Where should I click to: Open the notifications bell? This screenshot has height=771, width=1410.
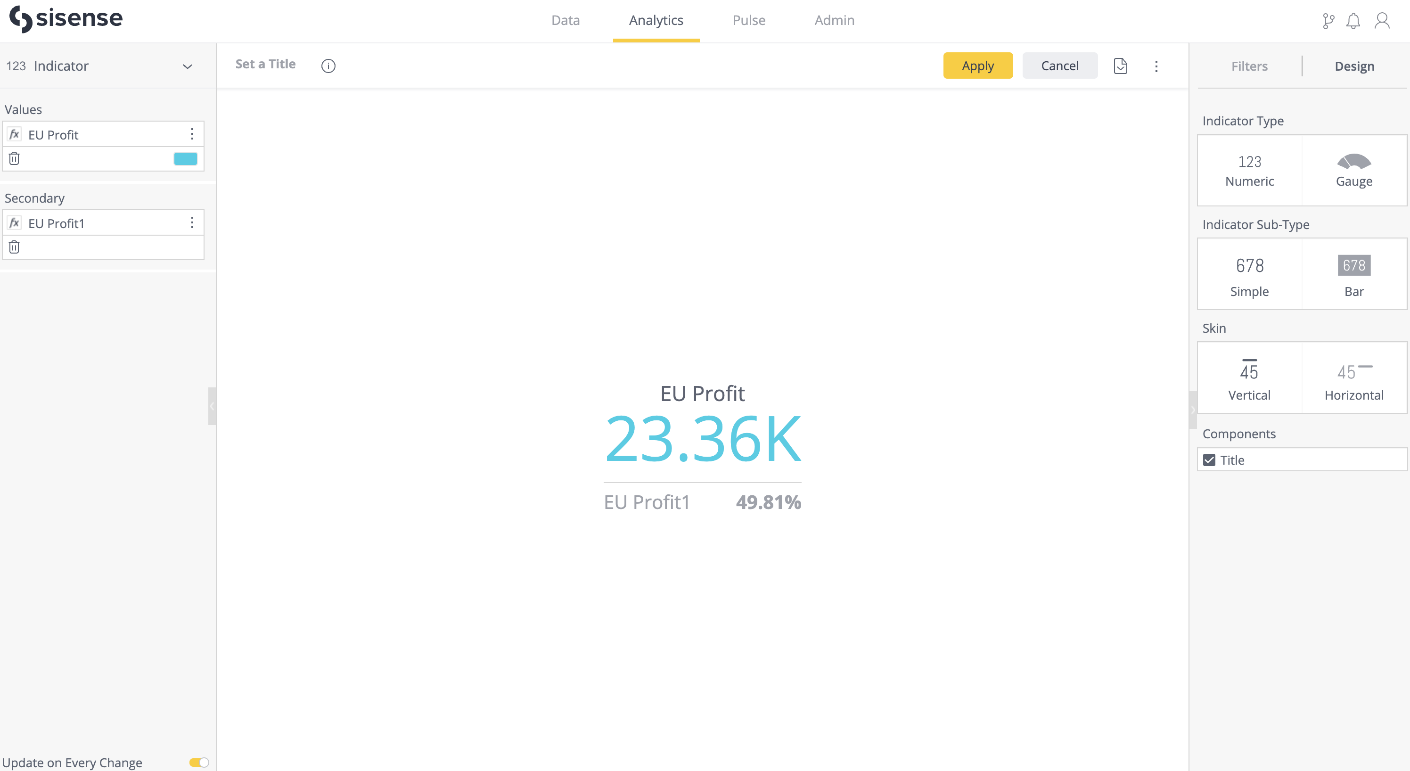(x=1353, y=21)
